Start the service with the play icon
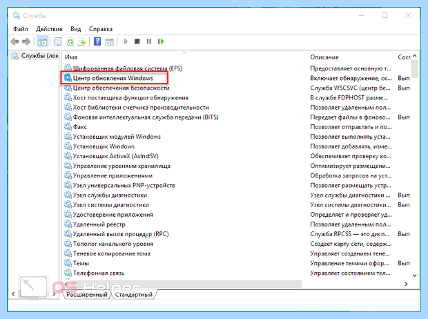 126,41
